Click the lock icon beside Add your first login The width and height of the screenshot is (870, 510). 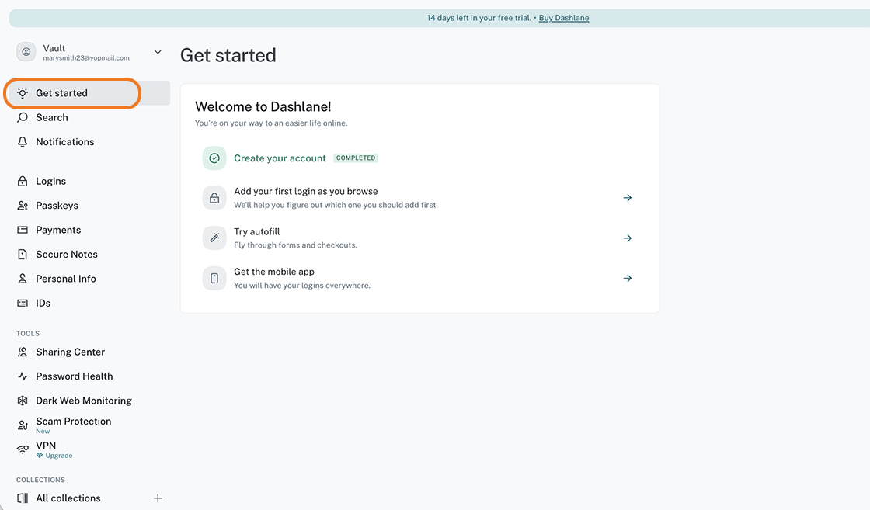pos(214,198)
